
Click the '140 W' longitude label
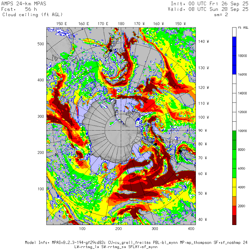click(203, 41)
